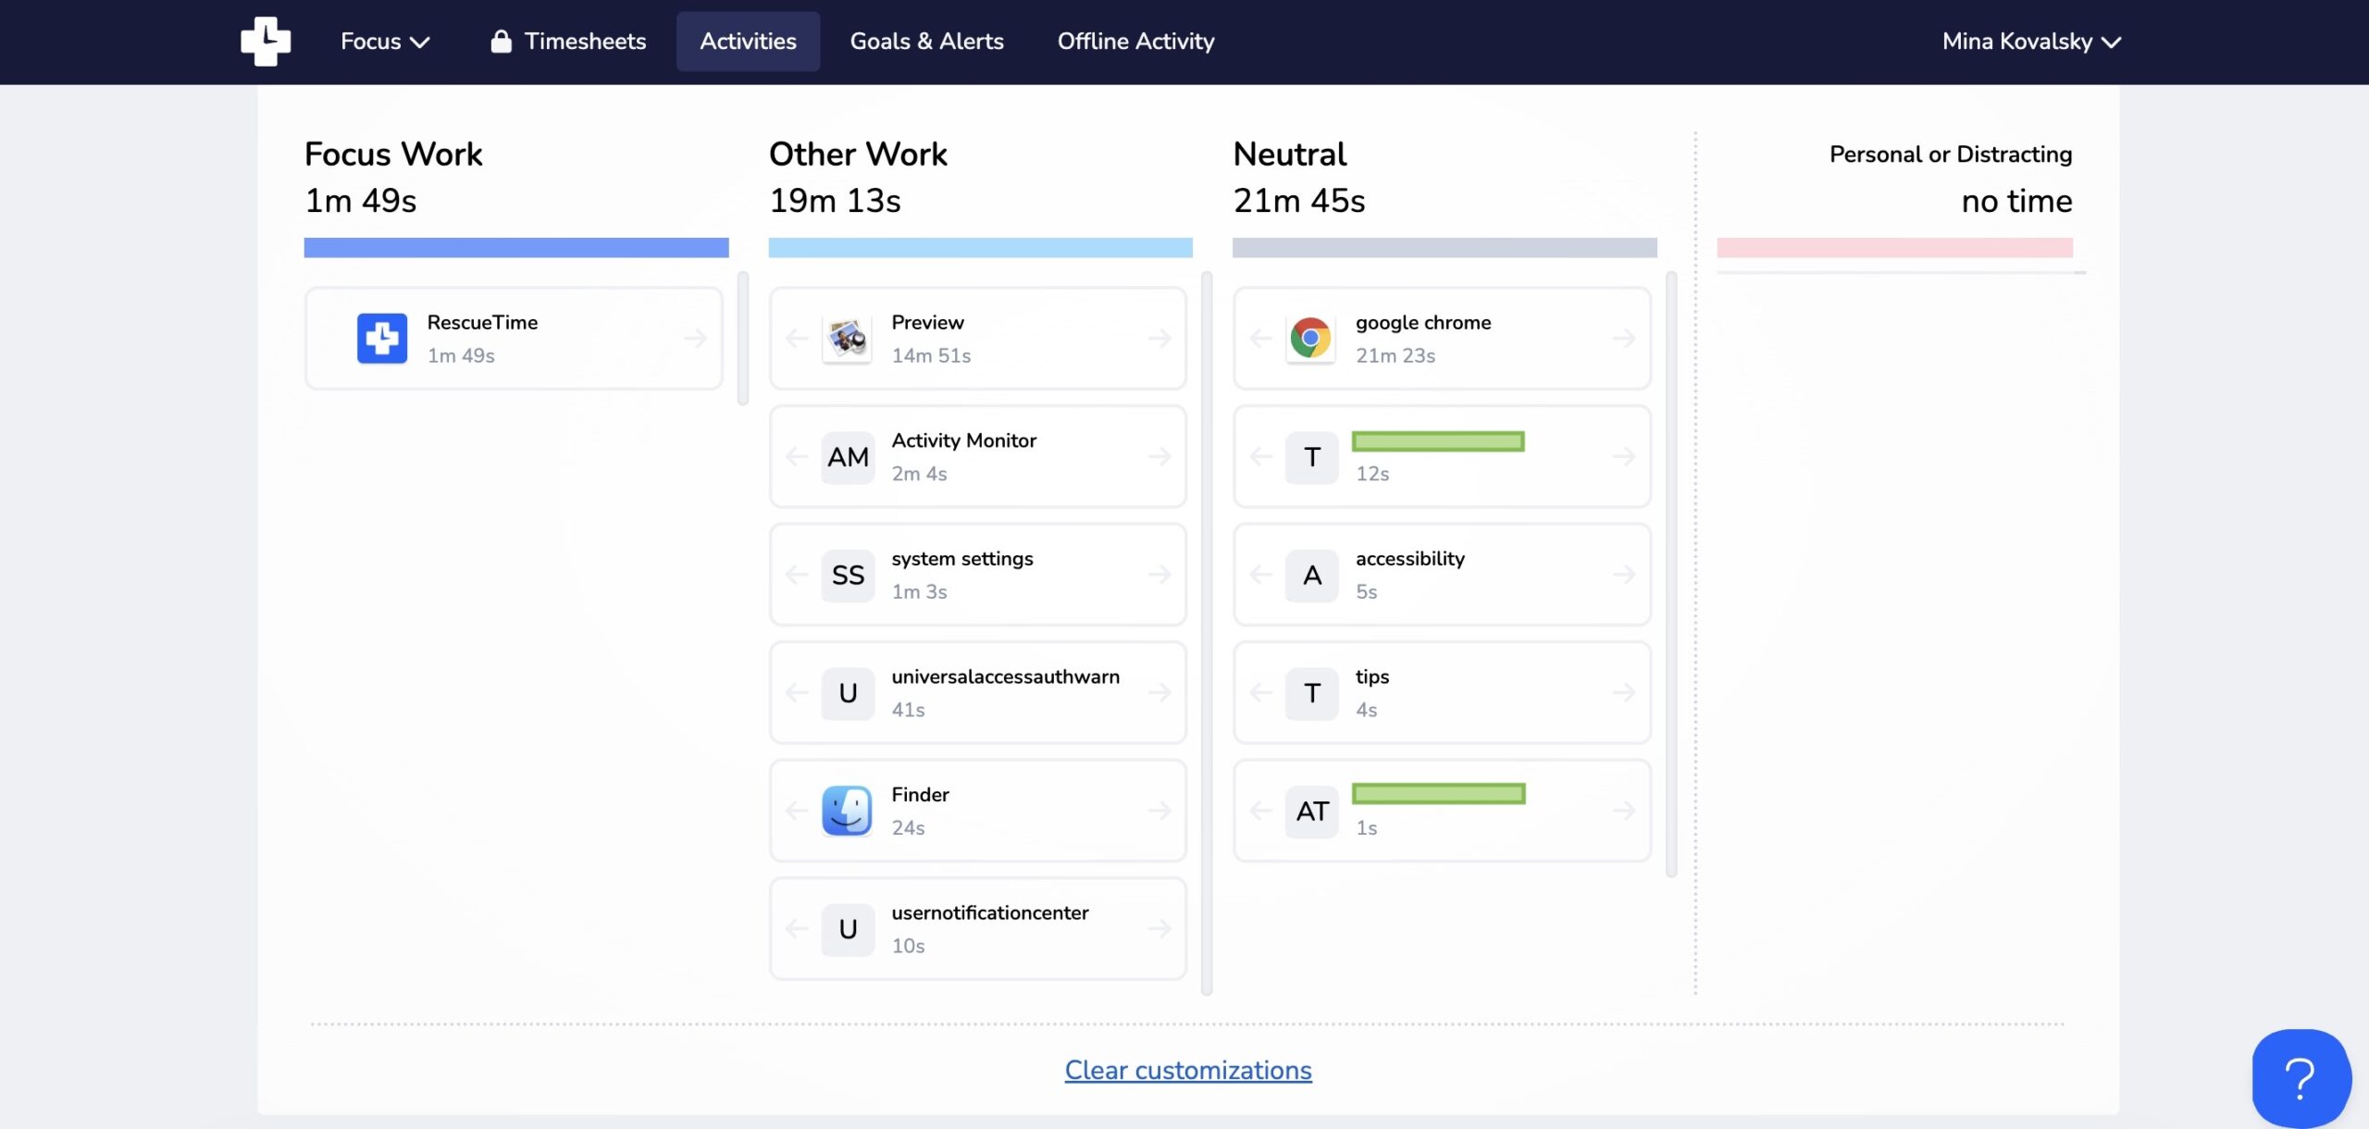Click the Neutral gray bar

1445,247
